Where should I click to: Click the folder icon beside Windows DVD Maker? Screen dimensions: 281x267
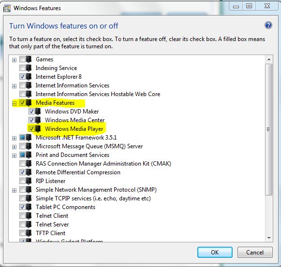tap(38, 112)
